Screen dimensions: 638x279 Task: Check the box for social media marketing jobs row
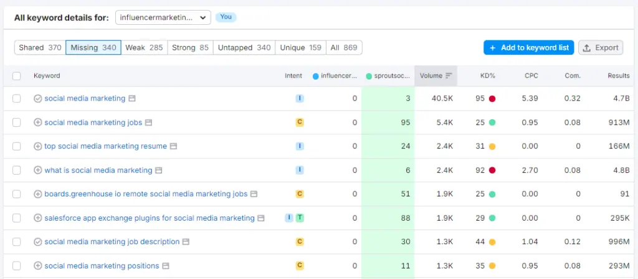pyautogui.click(x=17, y=122)
